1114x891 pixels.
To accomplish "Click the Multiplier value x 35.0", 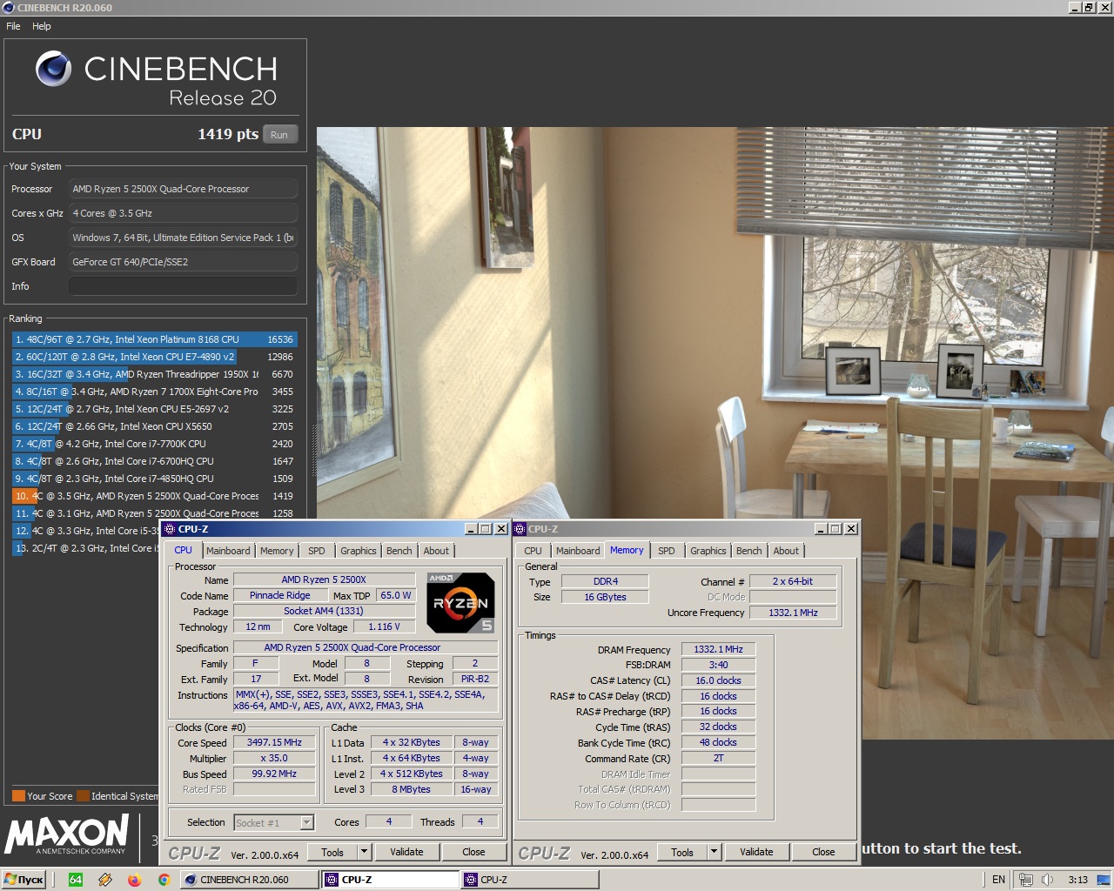I will [274, 759].
